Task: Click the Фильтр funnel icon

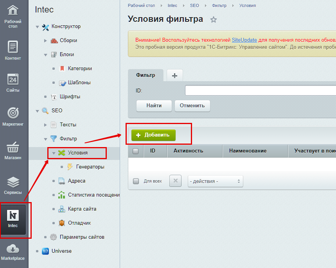Action: click(54, 139)
